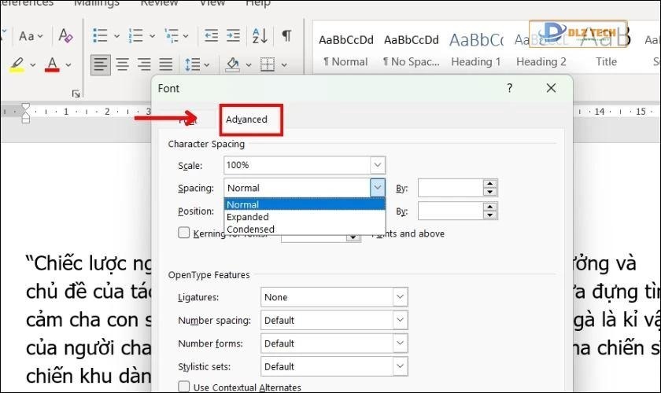Decrease the paragraph indent
This screenshot has width=661, height=393.
[211, 36]
